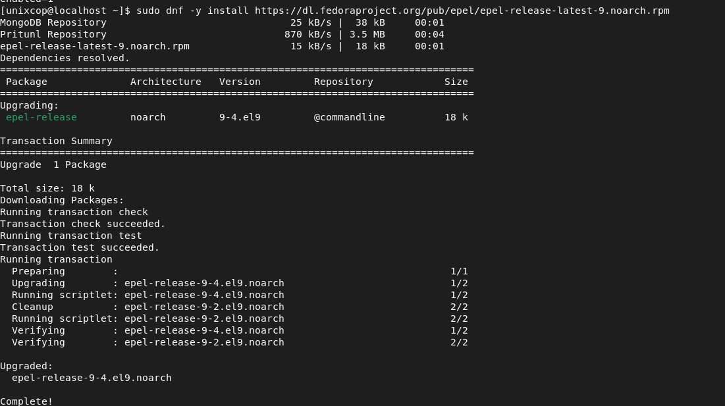Viewport: 725px width, 406px height.
Task: Click the Size column header
Action: pos(456,82)
